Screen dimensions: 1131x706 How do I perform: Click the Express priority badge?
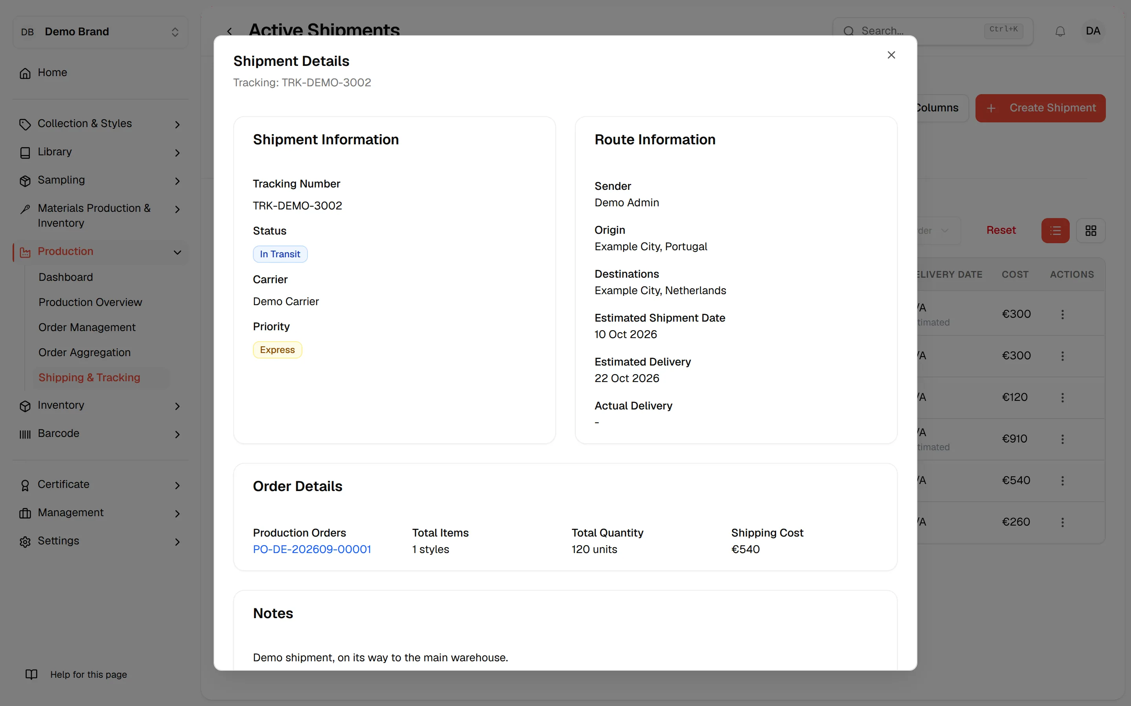(277, 350)
